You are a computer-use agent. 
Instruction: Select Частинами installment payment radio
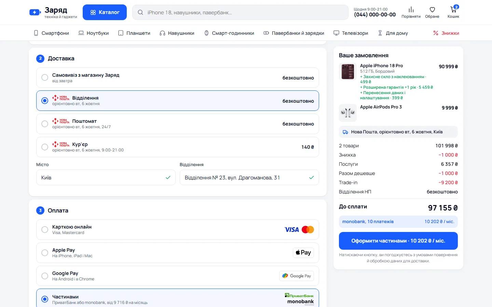coord(45,299)
